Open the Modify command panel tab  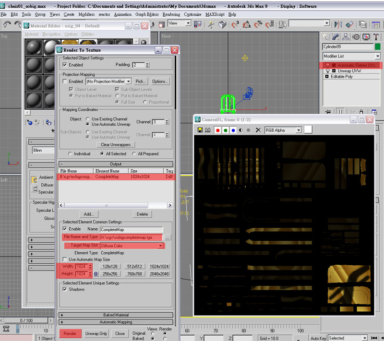coord(336,37)
